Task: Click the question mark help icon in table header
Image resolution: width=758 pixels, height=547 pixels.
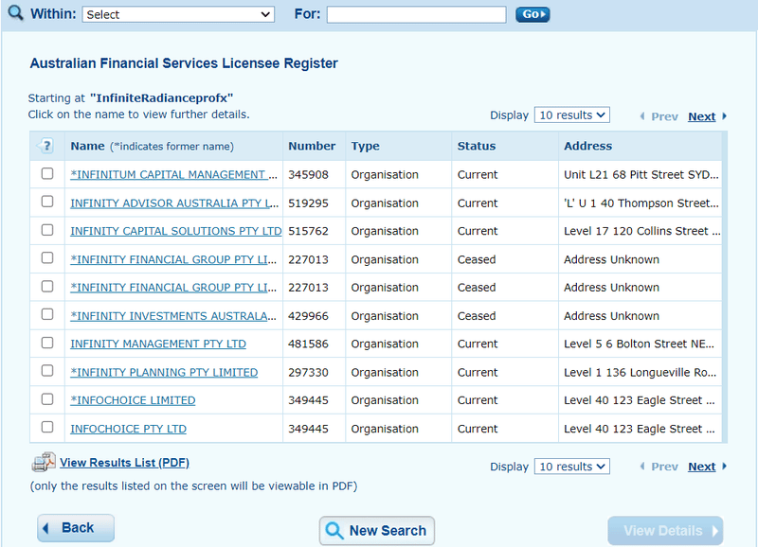Action: 45,146
